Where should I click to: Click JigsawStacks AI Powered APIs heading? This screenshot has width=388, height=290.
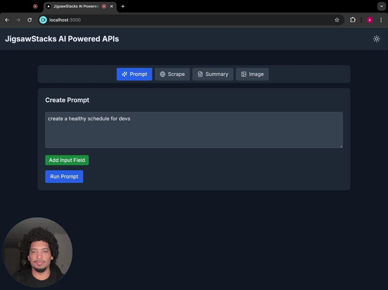(x=62, y=39)
